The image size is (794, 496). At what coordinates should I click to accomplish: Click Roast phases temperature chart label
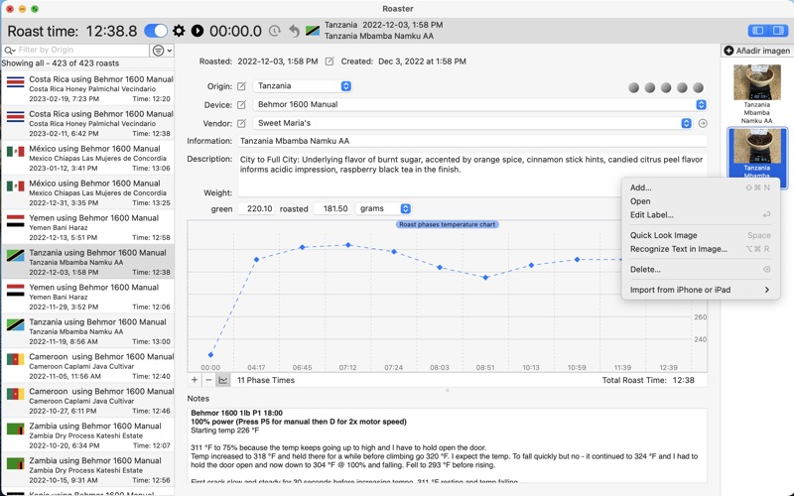[x=448, y=224]
